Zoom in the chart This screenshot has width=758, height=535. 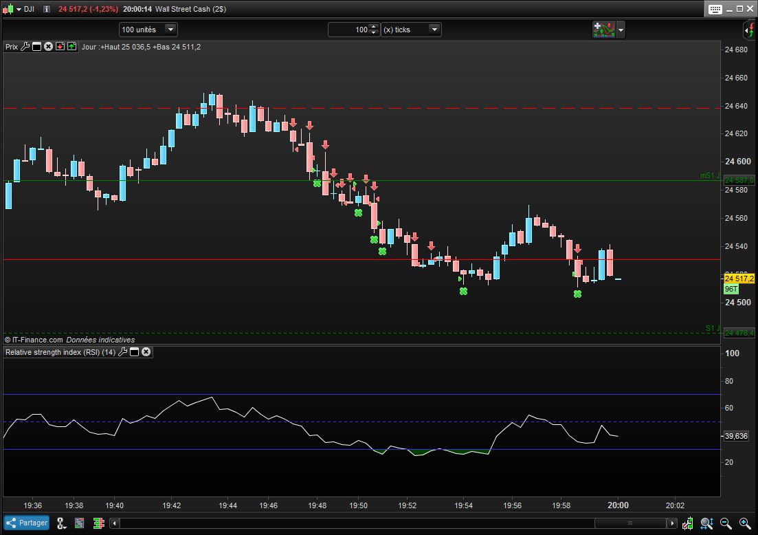click(x=745, y=523)
